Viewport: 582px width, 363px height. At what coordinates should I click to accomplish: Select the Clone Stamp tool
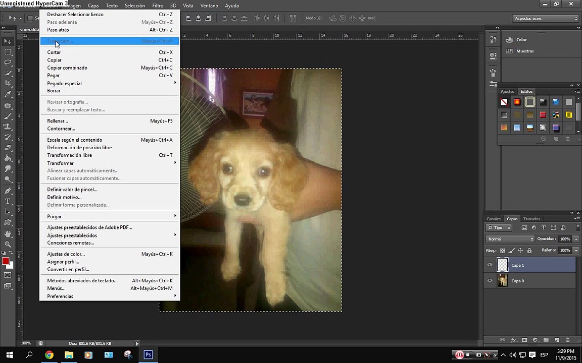[8, 127]
